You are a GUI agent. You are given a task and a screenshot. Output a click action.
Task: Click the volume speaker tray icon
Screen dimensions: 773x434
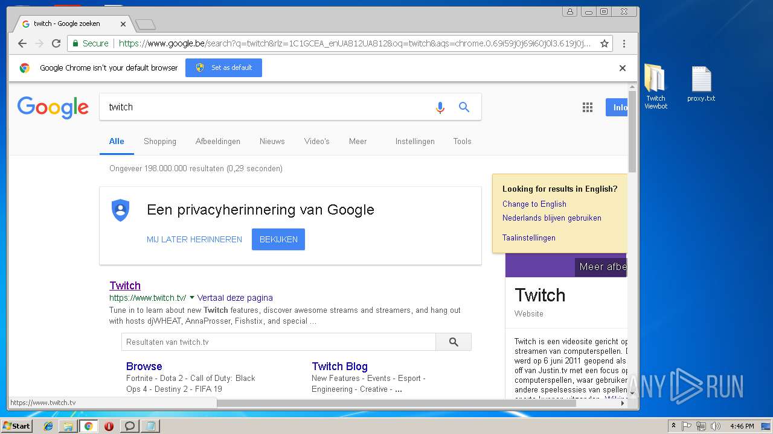tap(716, 426)
